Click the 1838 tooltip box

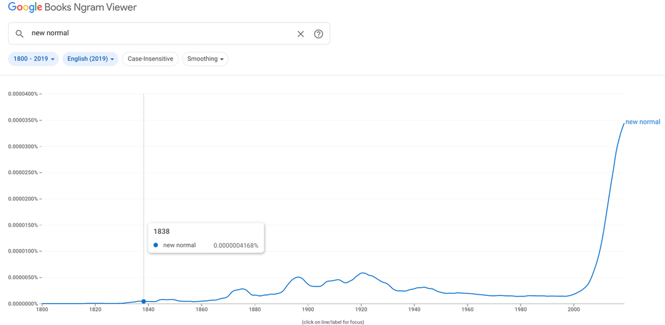point(205,238)
